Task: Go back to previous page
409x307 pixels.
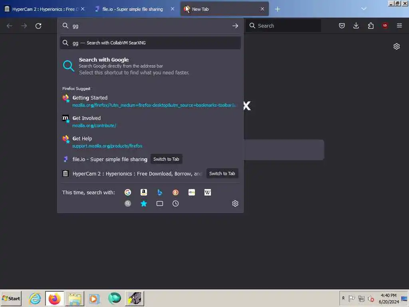Action: coord(10,26)
